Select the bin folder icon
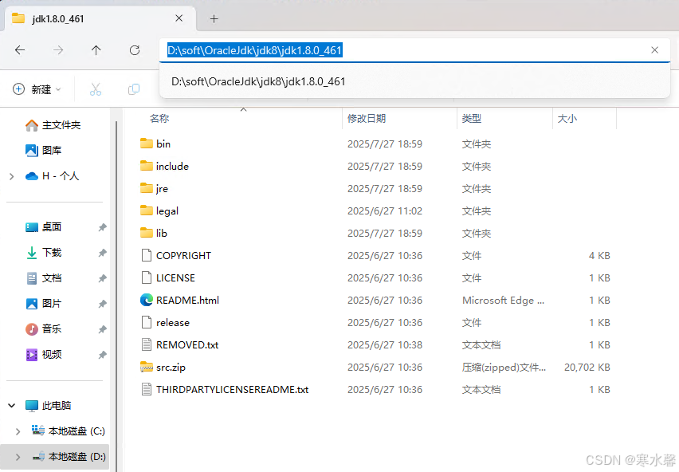 click(x=147, y=144)
